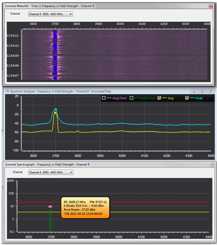
Task: Click the 'Peak/Time' legend label
Action: pyautogui.click(x=148, y=98)
